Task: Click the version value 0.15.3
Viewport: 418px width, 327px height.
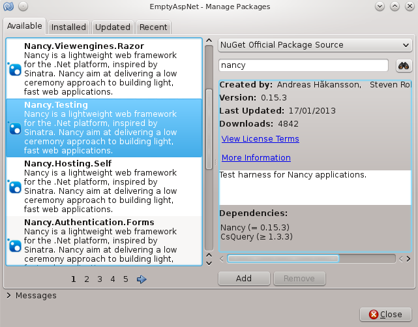Action: pos(274,98)
